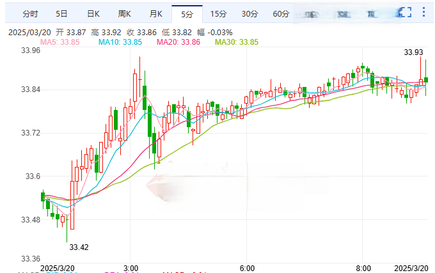Click the 幅 -0.03% change value
435x273 pixels.
point(215,33)
